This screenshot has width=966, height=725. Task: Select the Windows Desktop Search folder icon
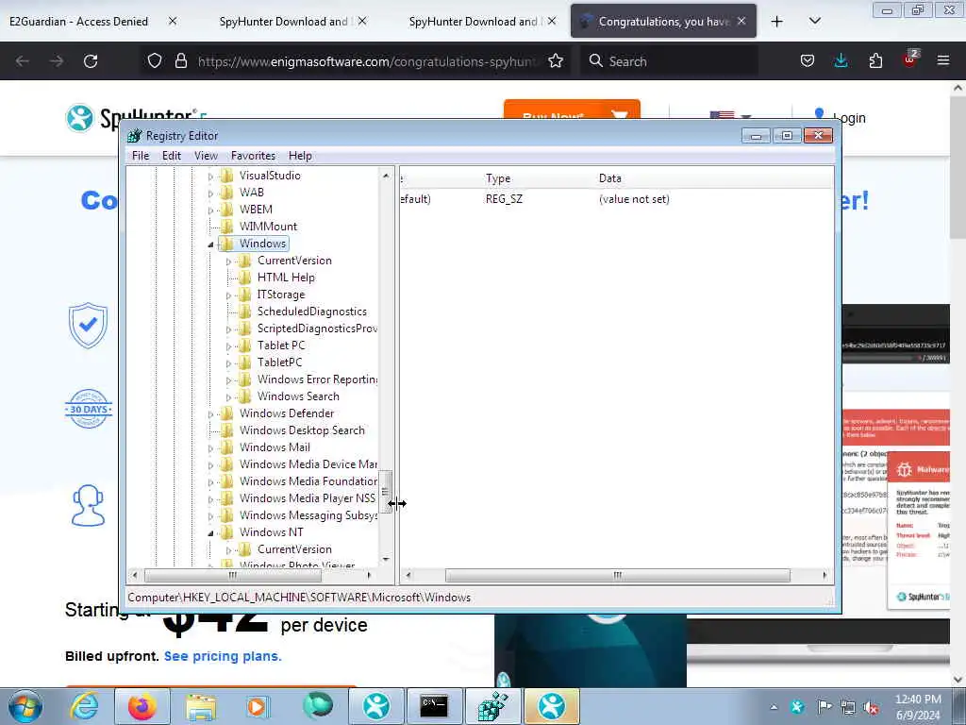coord(227,430)
